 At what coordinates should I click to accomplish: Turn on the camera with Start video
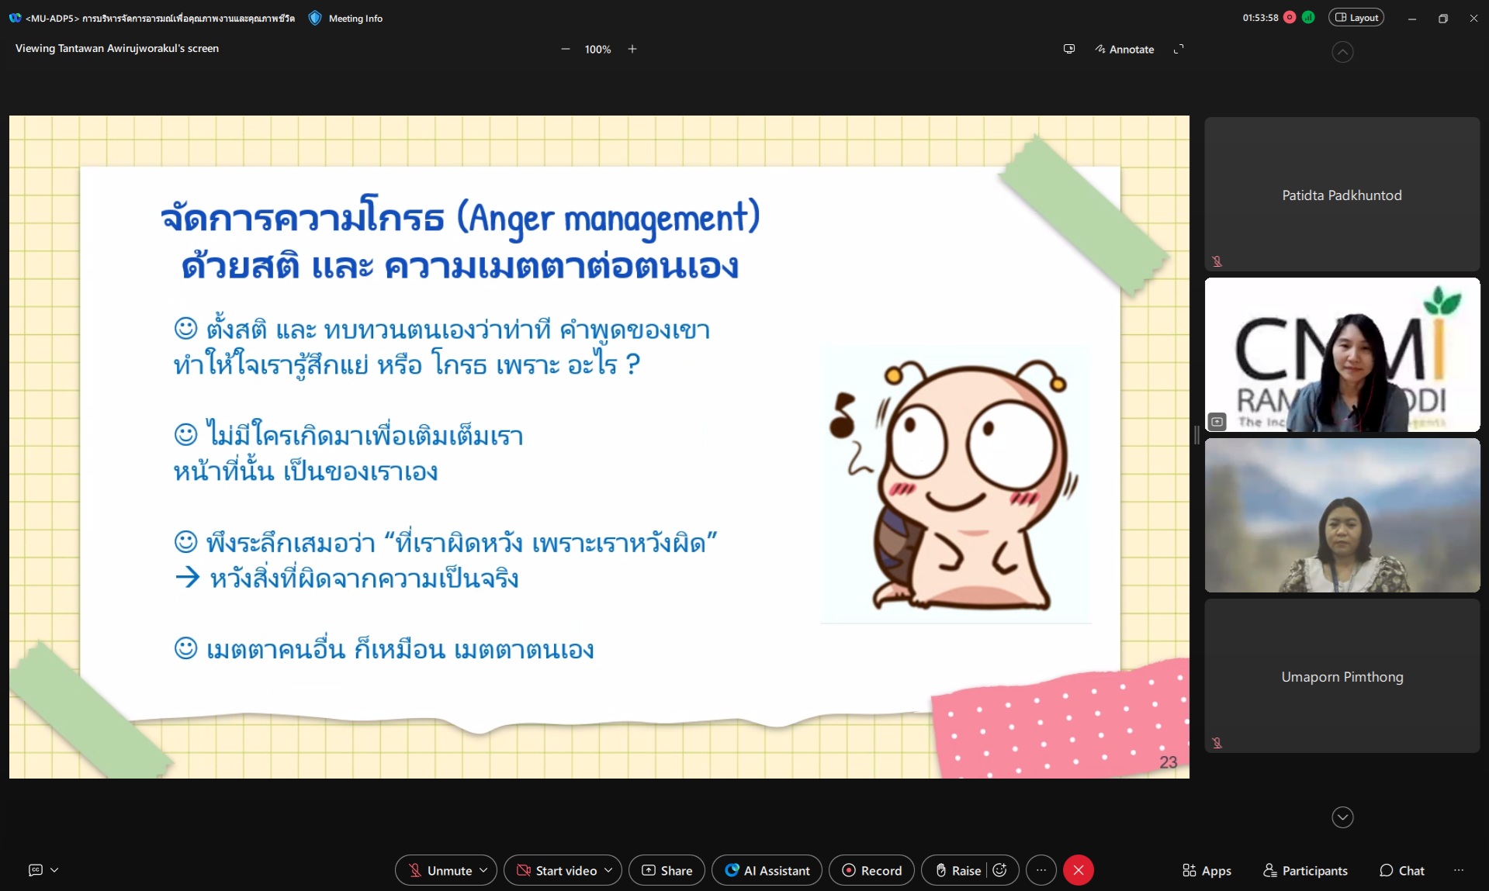(557, 870)
